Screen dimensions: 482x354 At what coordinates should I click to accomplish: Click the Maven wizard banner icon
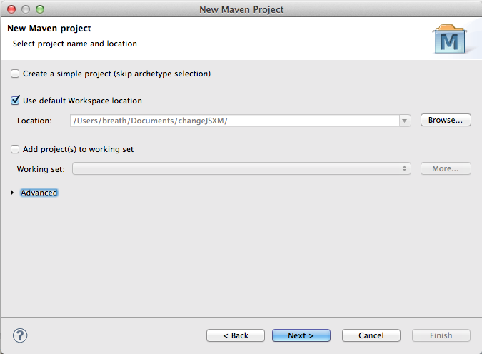click(450, 40)
